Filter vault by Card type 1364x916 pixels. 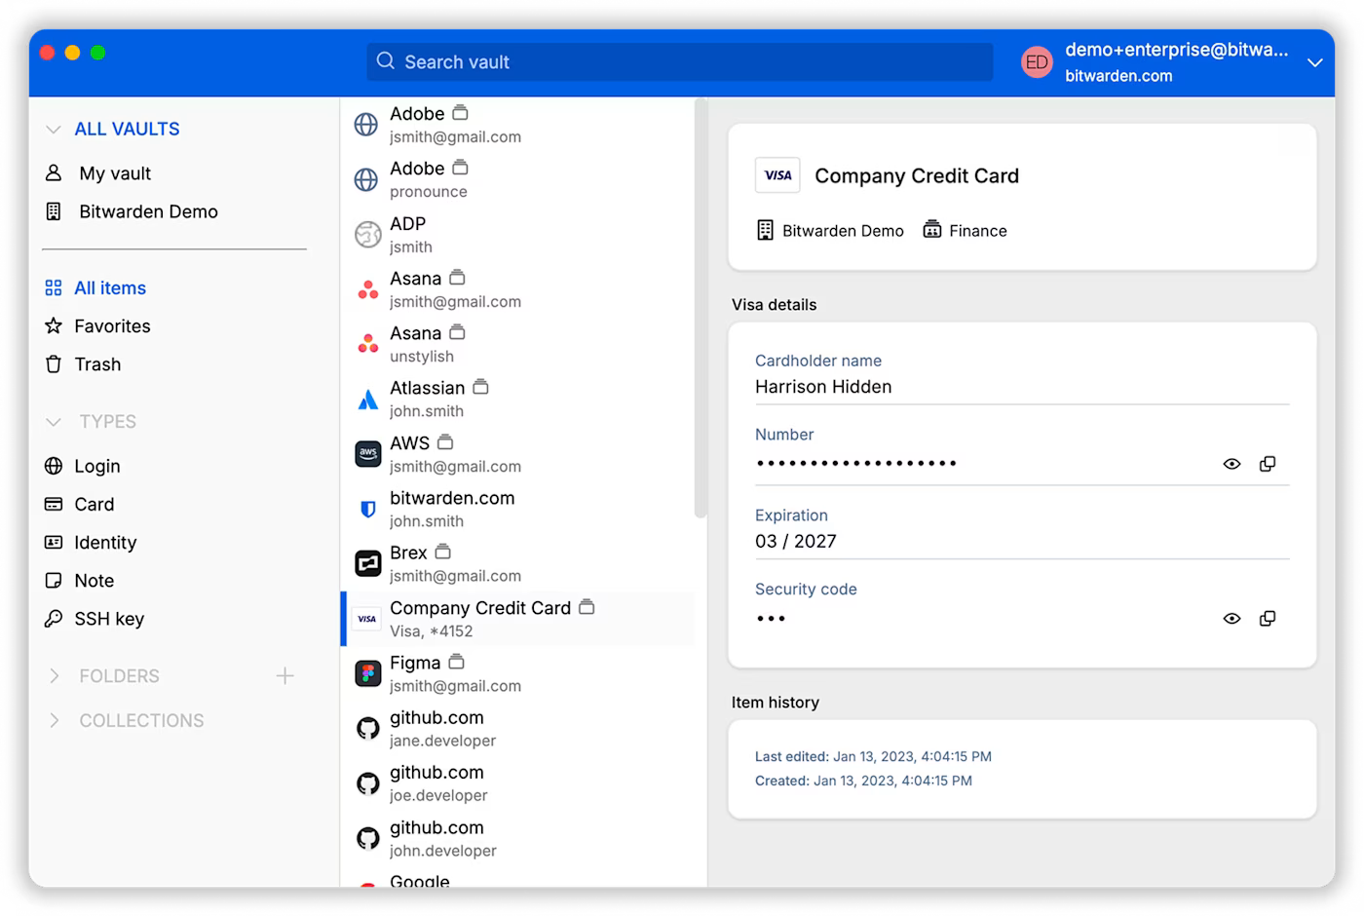[94, 505]
